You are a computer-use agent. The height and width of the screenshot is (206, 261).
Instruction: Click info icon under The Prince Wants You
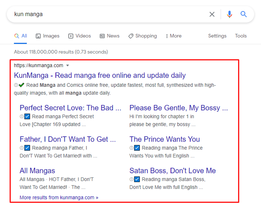click(132, 148)
